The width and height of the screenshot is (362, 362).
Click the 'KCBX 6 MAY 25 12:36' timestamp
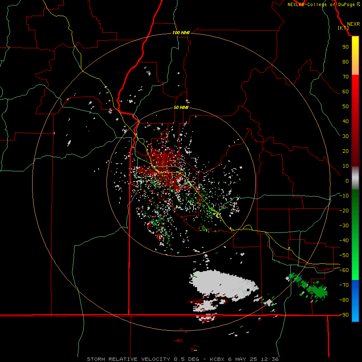(x=244, y=359)
